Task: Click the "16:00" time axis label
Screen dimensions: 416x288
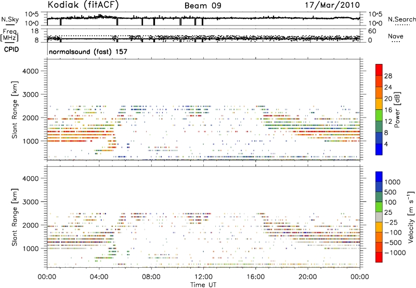Action: tap(255, 277)
